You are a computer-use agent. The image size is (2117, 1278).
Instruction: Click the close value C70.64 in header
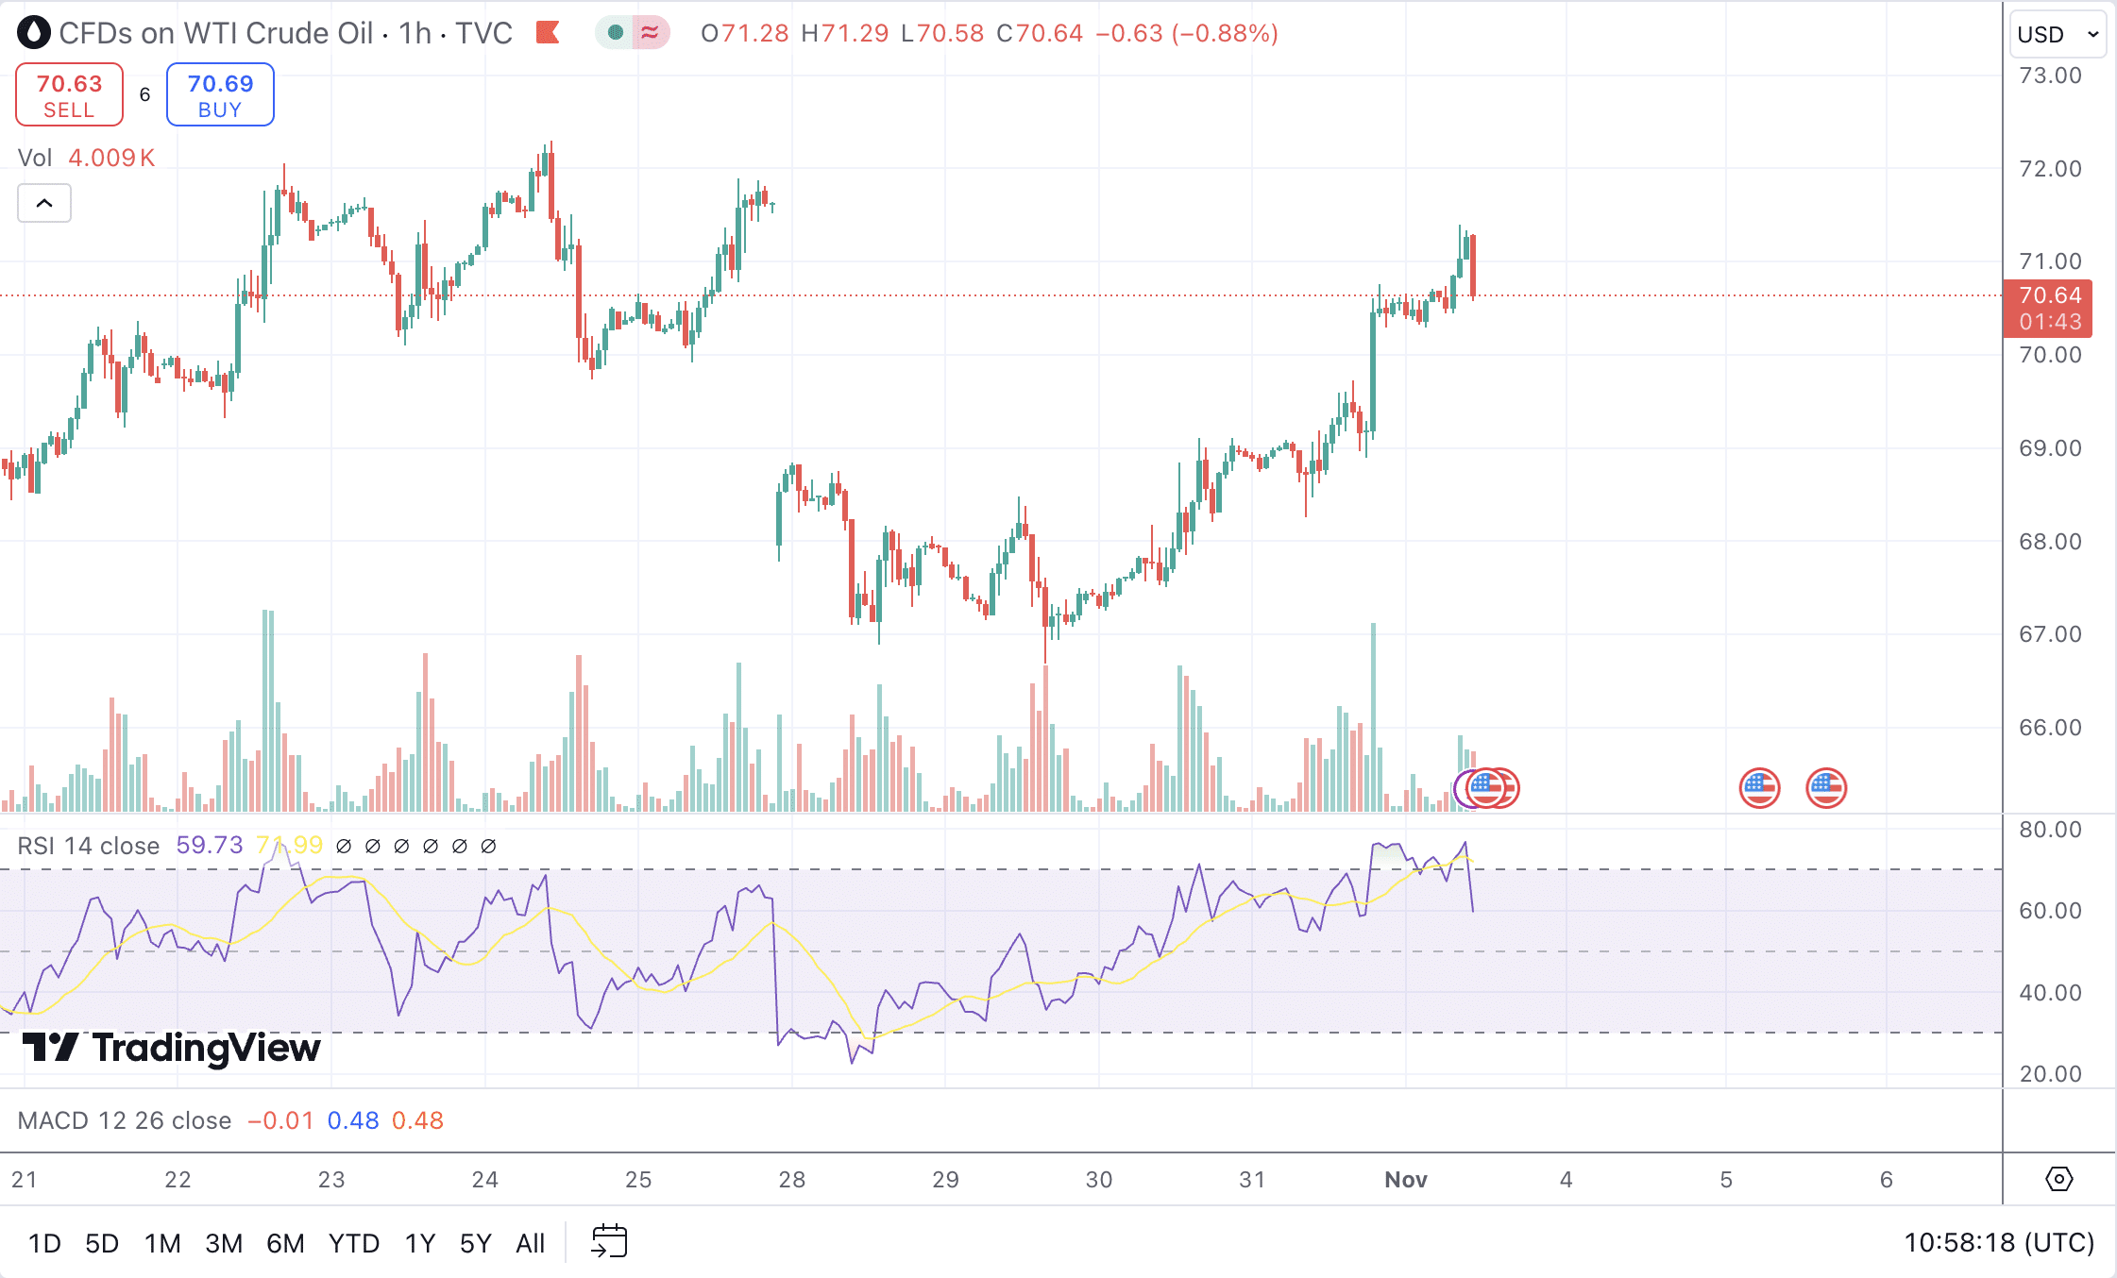(1040, 33)
